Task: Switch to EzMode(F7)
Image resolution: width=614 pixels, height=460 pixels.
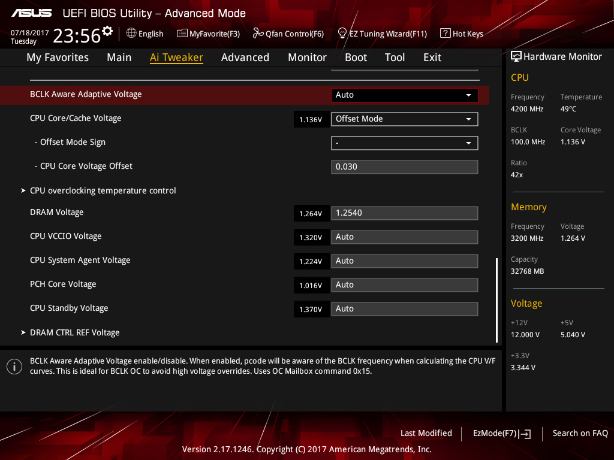Action: click(501, 433)
